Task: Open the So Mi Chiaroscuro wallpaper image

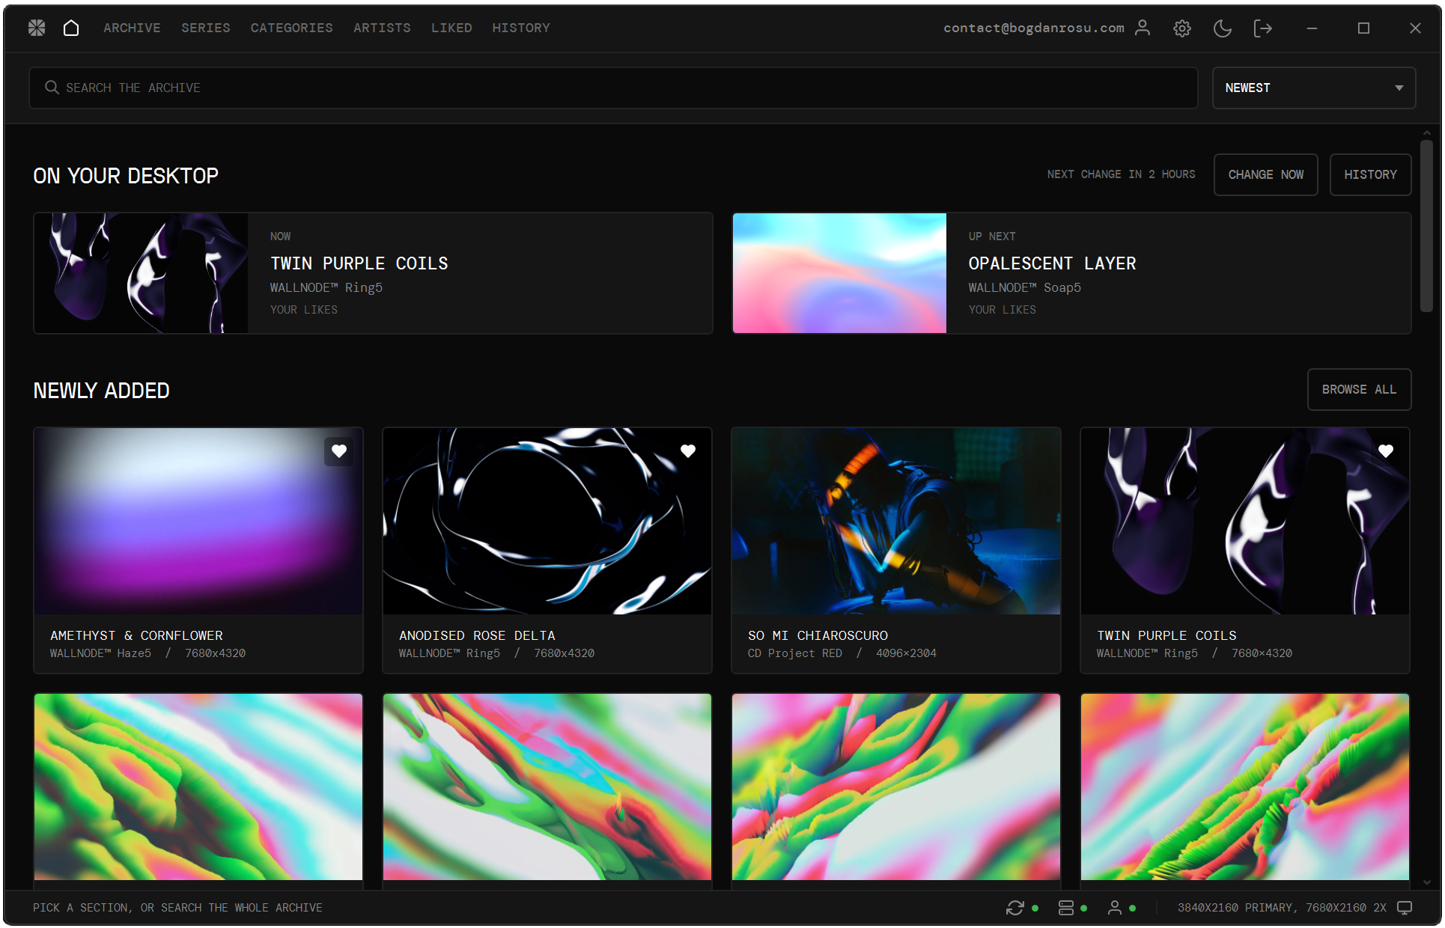Action: point(896,521)
